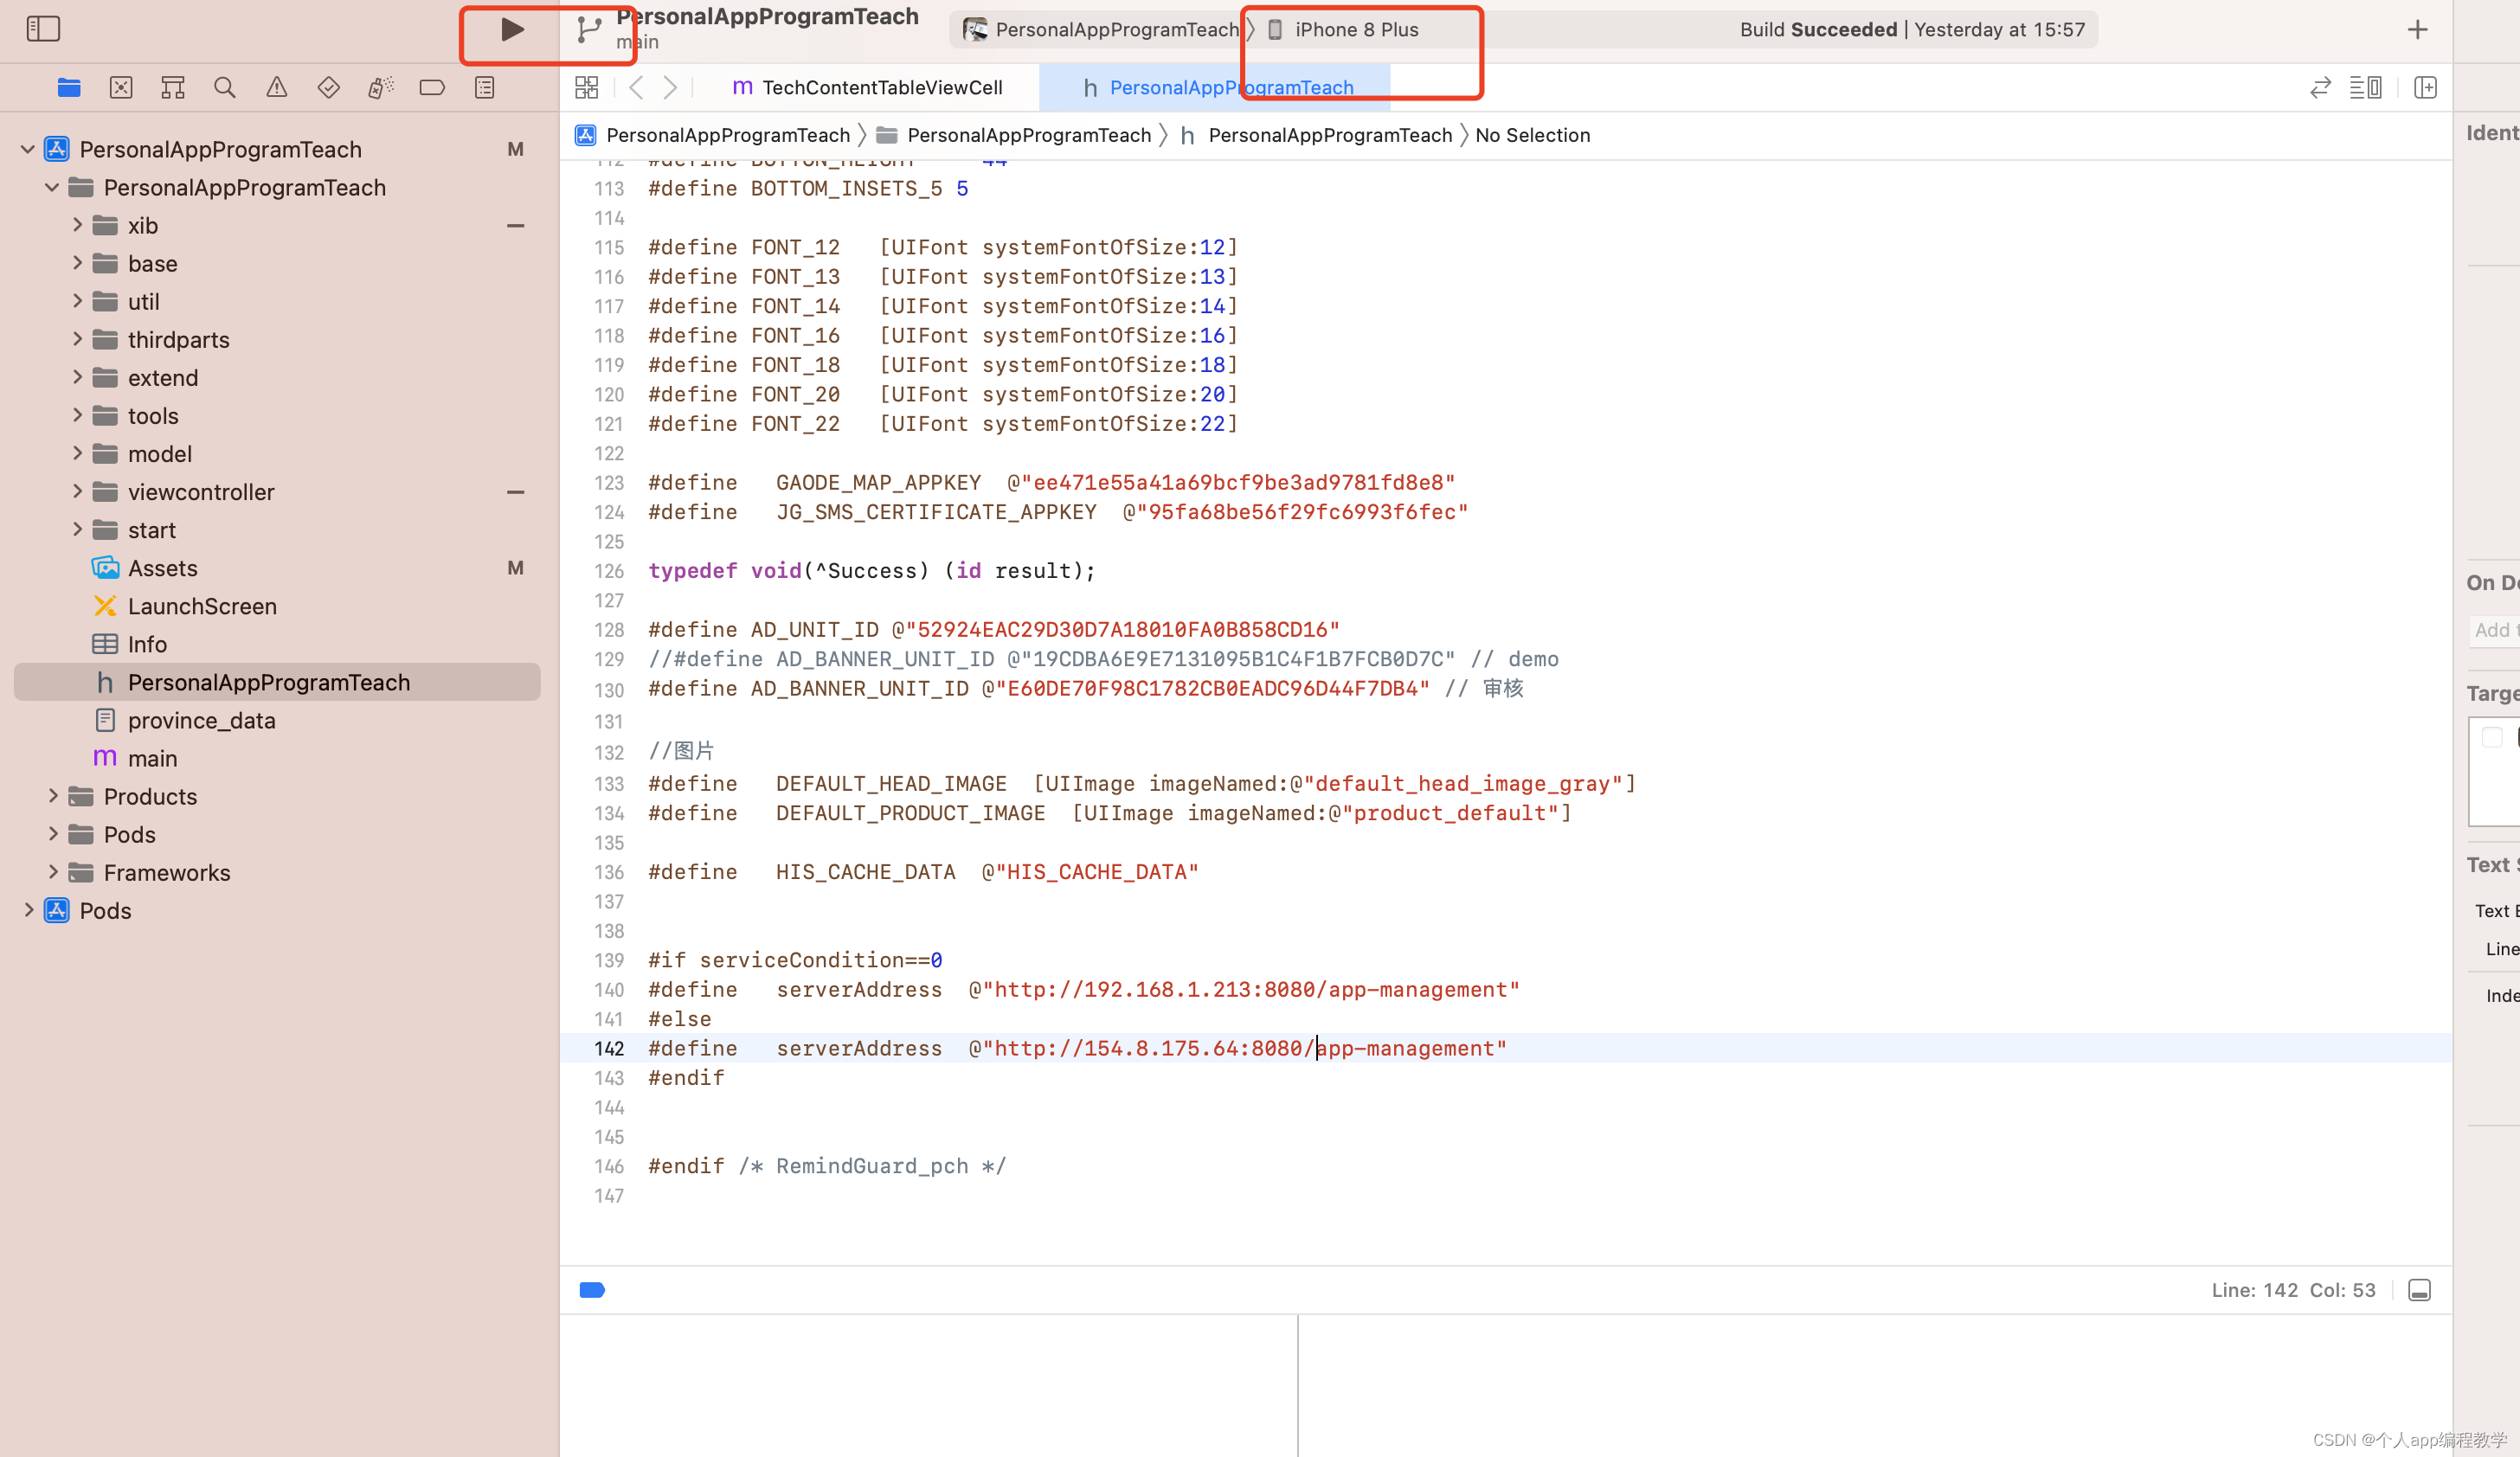Image resolution: width=2520 pixels, height=1457 pixels.
Task: Open the Test navigator diamond icon
Action: (329, 88)
